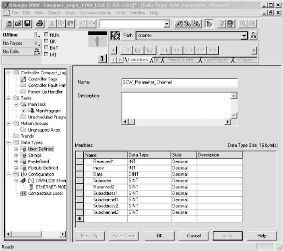
Task: Click the Verify Controller toolbar icon
Action: (x=231, y=24)
